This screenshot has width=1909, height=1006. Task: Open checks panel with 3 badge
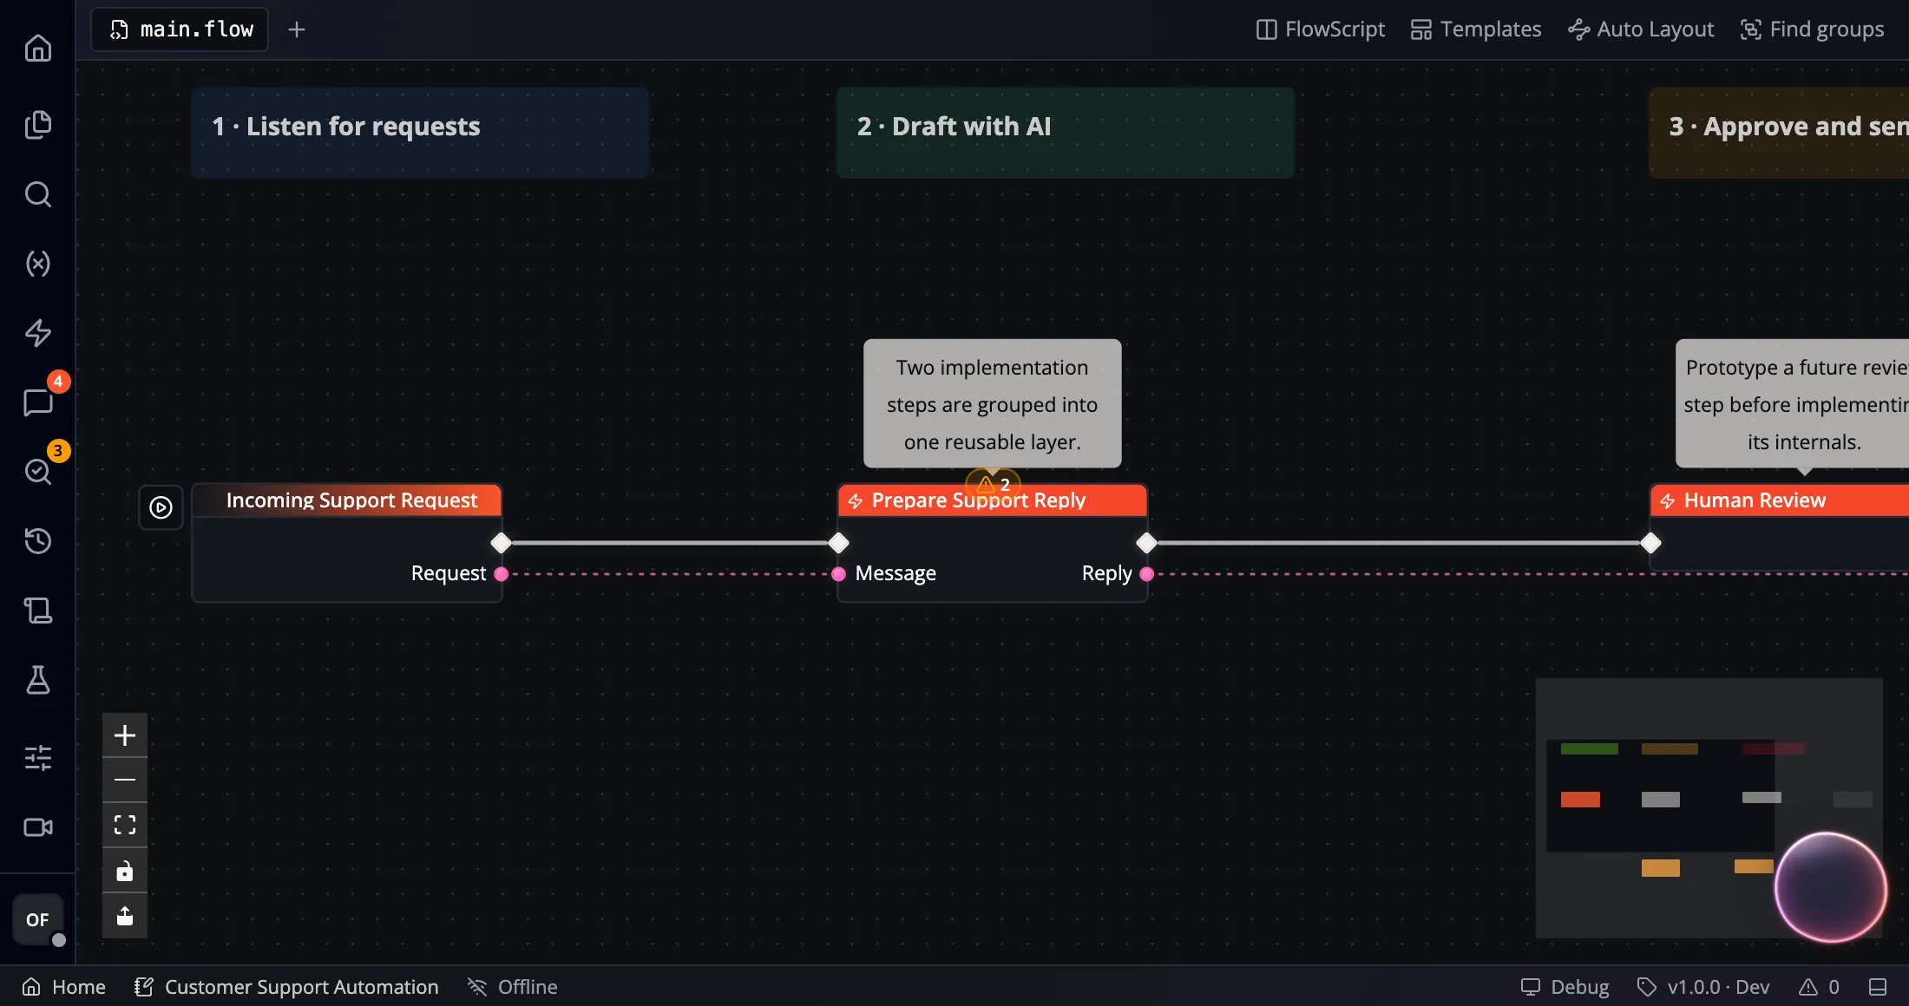click(x=37, y=472)
